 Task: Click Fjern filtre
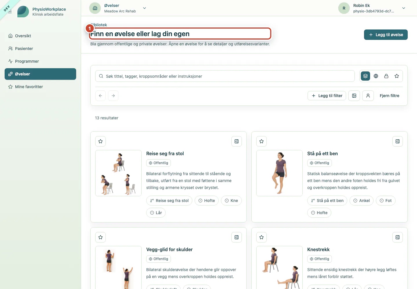click(389, 96)
